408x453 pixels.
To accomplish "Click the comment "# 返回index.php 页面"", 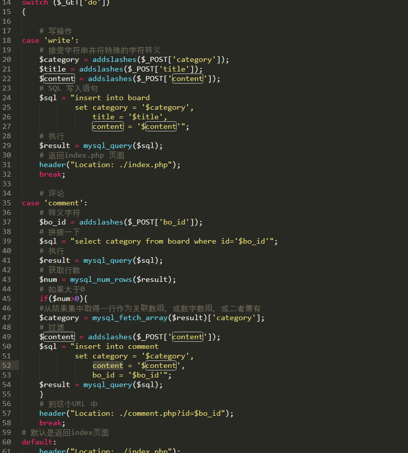I will point(82,155).
